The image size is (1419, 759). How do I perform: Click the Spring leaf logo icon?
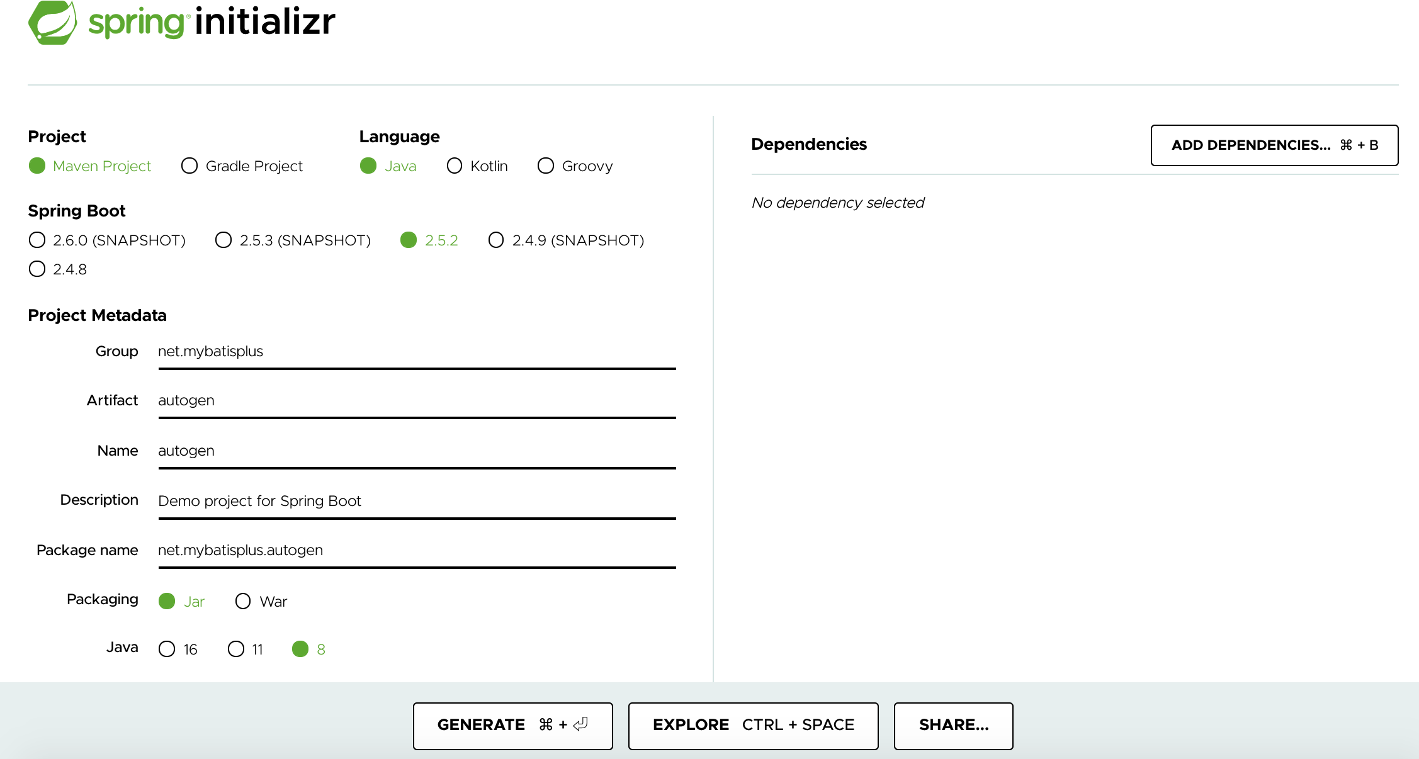(x=53, y=22)
